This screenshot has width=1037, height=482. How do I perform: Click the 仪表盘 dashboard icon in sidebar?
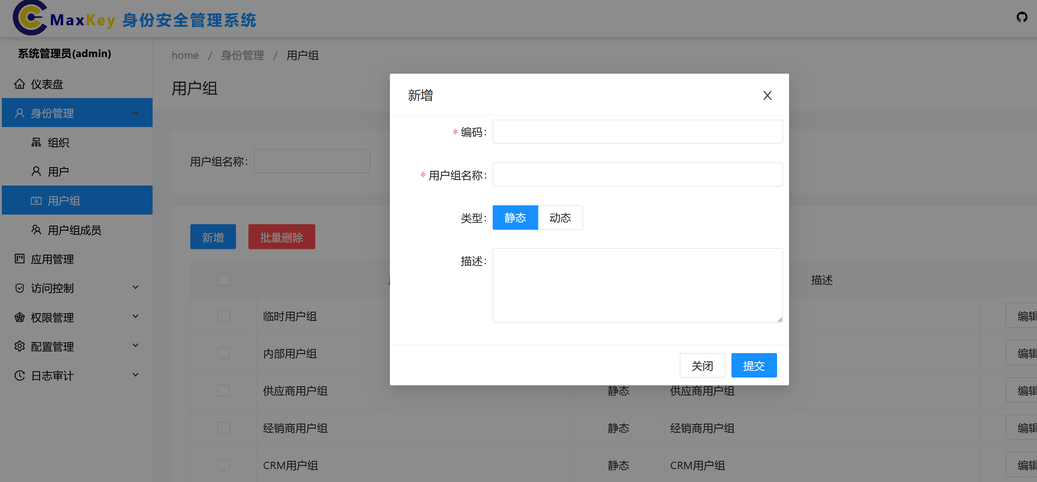coord(19,84)
